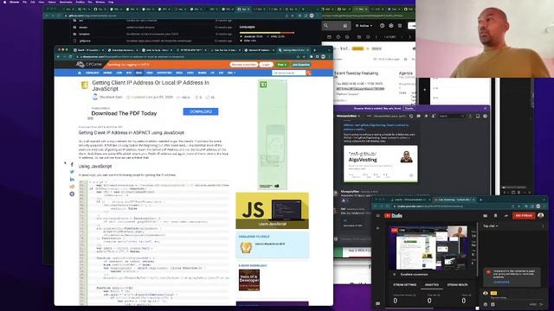Screen dimensions: 554x311
Task: Click Become a member button on C# Corner
Action: tap(244, 65)
